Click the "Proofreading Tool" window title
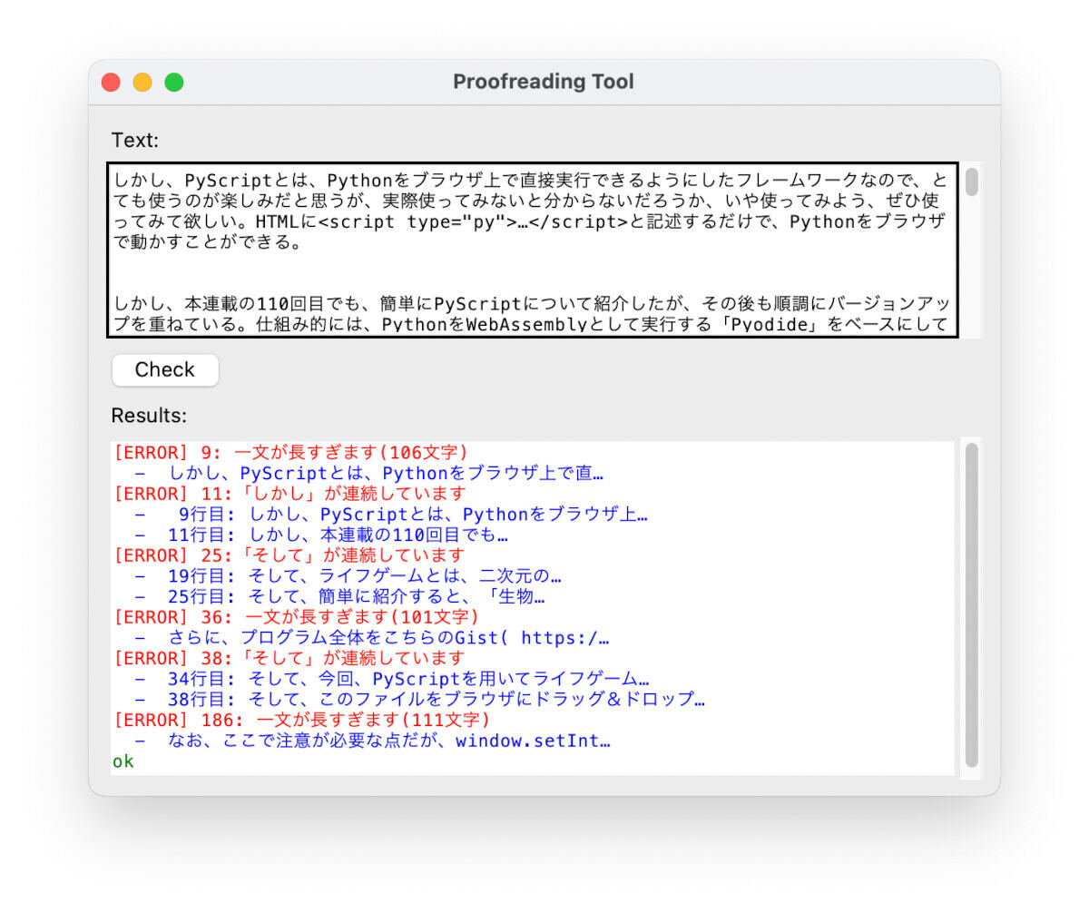The width and height of the screenshot is (1089, 913). click(x=544, y=82)
